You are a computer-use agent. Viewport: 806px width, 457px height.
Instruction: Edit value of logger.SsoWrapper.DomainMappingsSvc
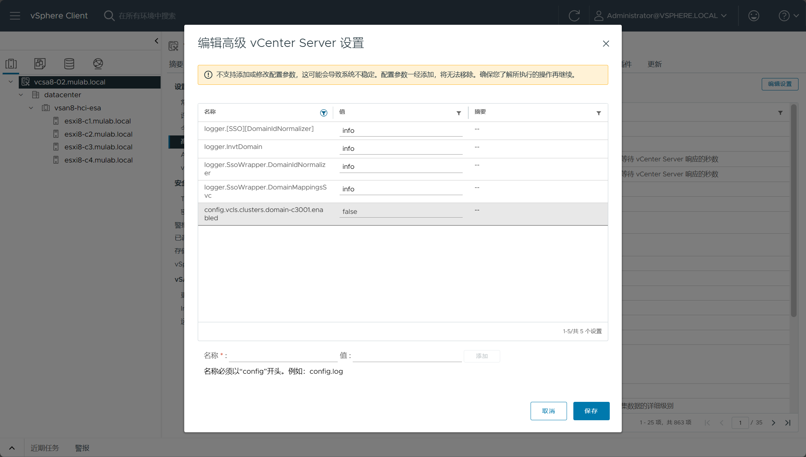coord(401,189)
